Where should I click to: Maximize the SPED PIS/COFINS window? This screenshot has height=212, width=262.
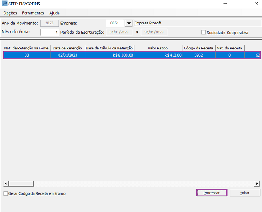(x=241, y=4)
